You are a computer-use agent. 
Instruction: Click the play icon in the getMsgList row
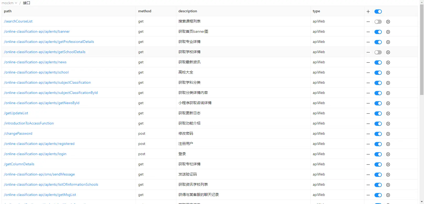[x=388, y=195]
